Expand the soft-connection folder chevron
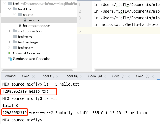The width and height of the screenshot is (160, 124). click(9, 31)
